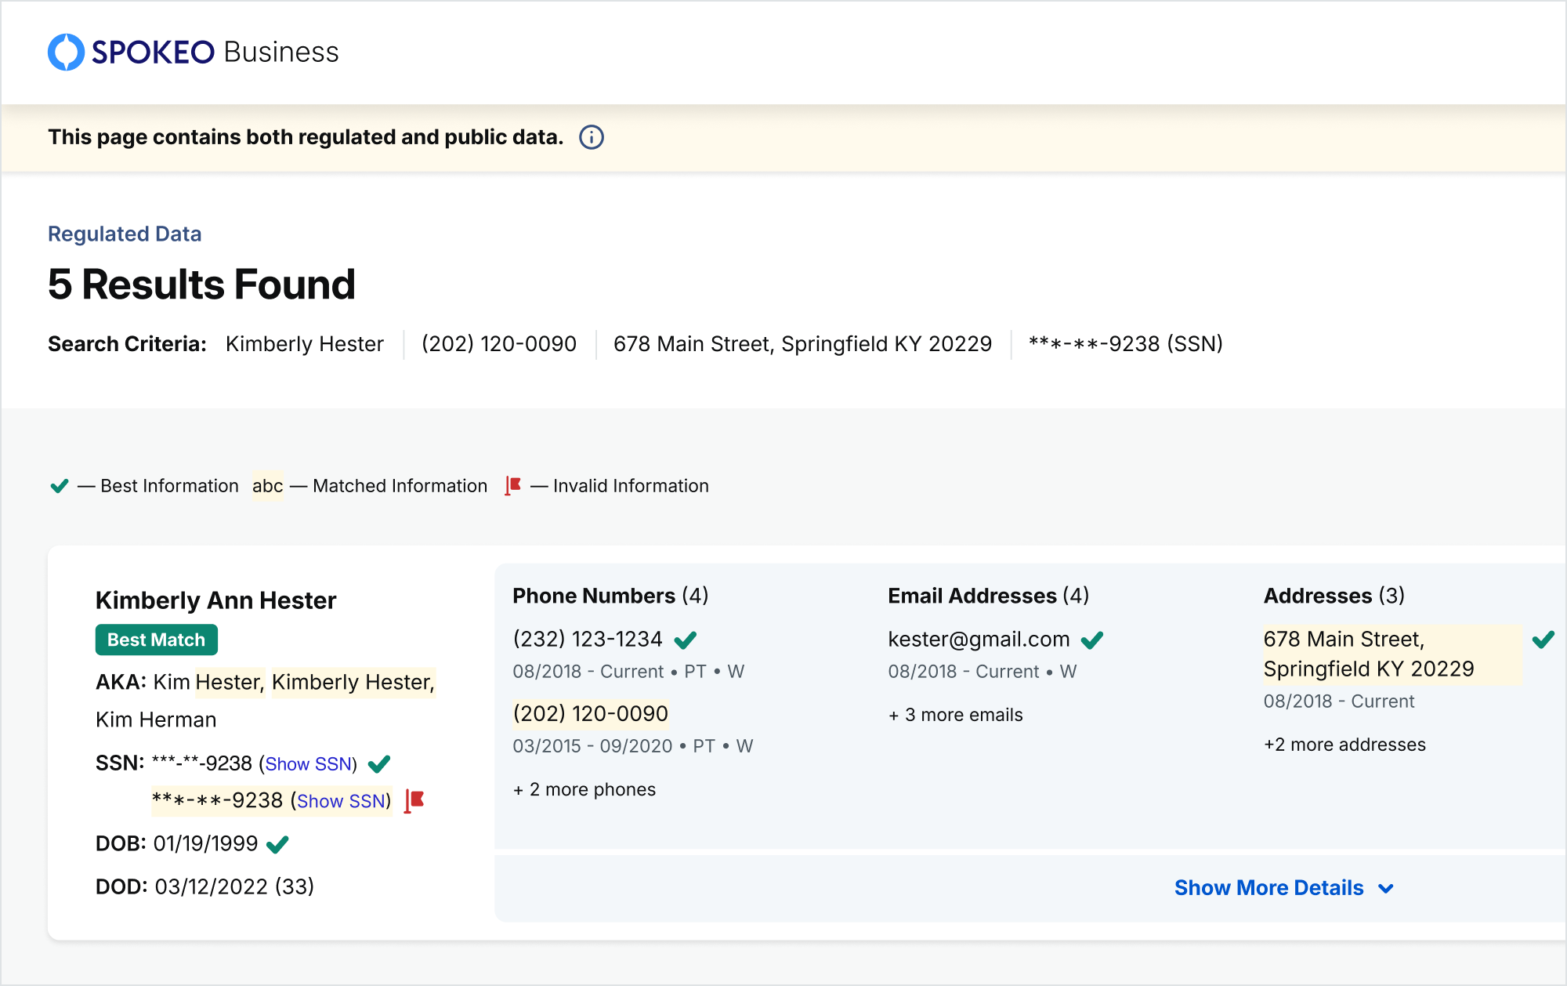The image size is (1567, 986).
Task: Click the Spokeo logo icon
Action: pos(66,53)
